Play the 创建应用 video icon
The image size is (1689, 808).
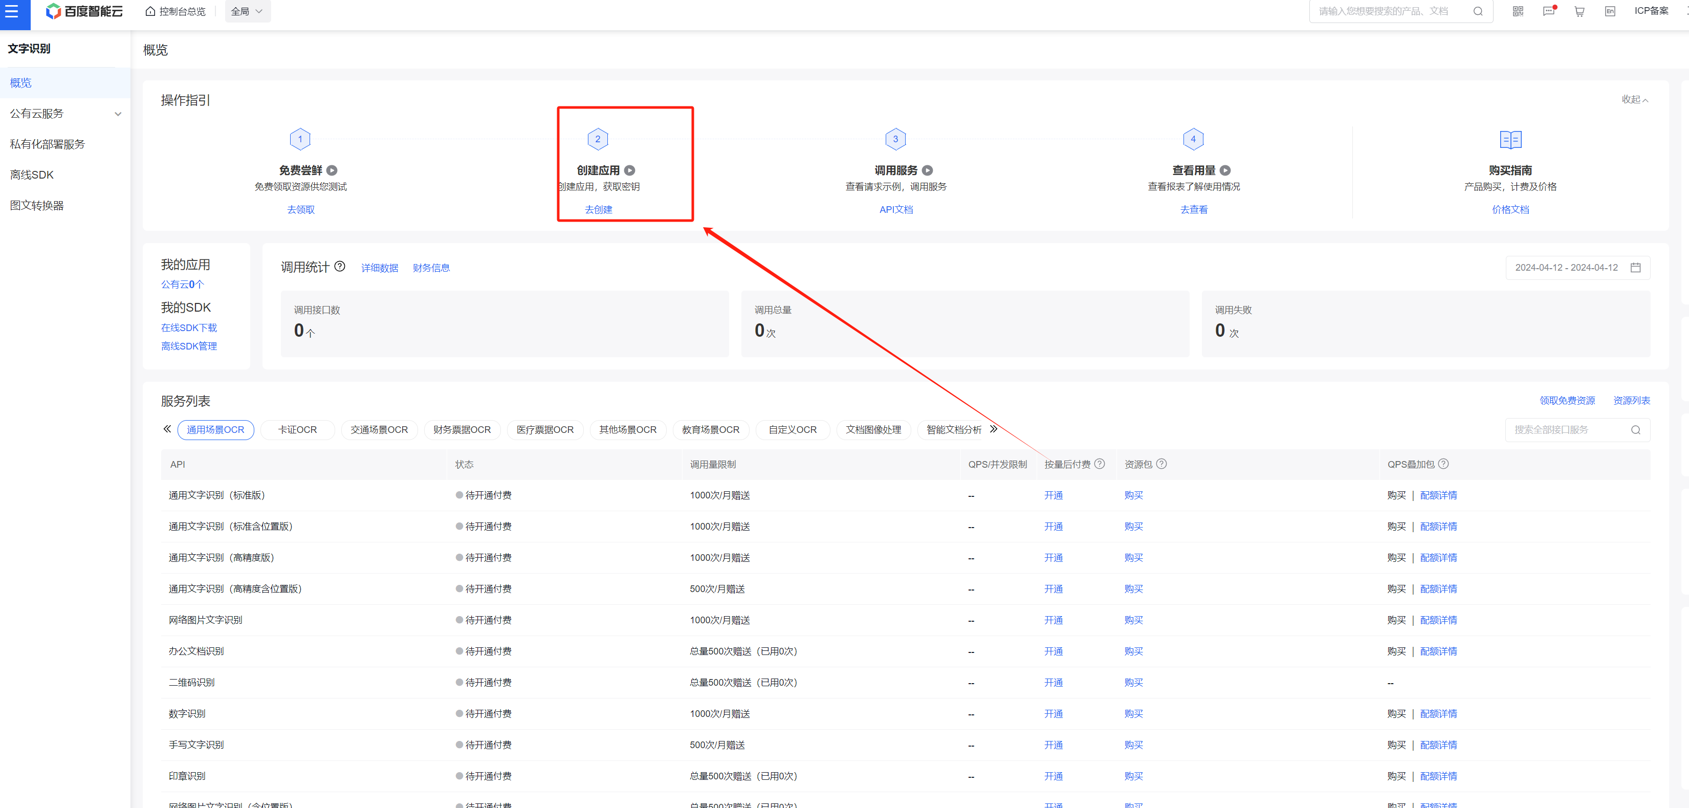click(x=629, y=170)
